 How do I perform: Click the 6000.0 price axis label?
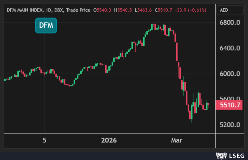230,74
